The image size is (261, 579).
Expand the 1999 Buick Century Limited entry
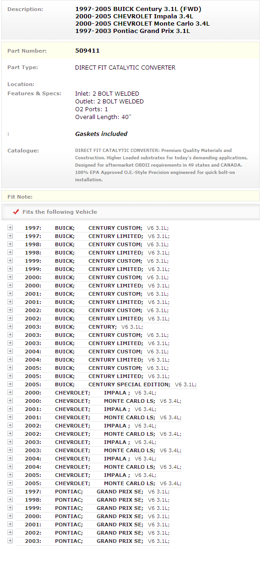pyautogui.click(x=10, y=269)
